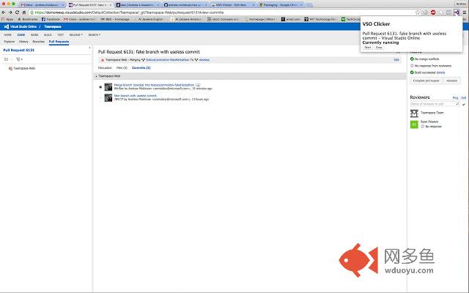Viewport: 469px width, 293px height.
Task: Bookmark page with the star icon
Action: (418, 12)
